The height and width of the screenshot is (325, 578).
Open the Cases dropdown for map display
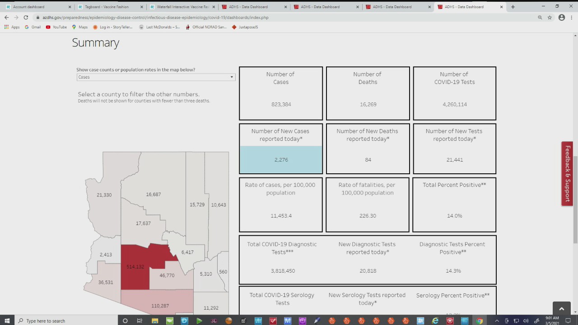point(156,77)
